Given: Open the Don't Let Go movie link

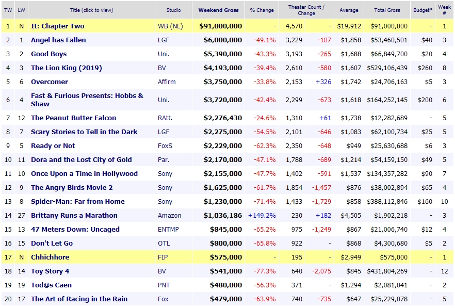Looking at the screenshot, I should (x=52, y=244).
